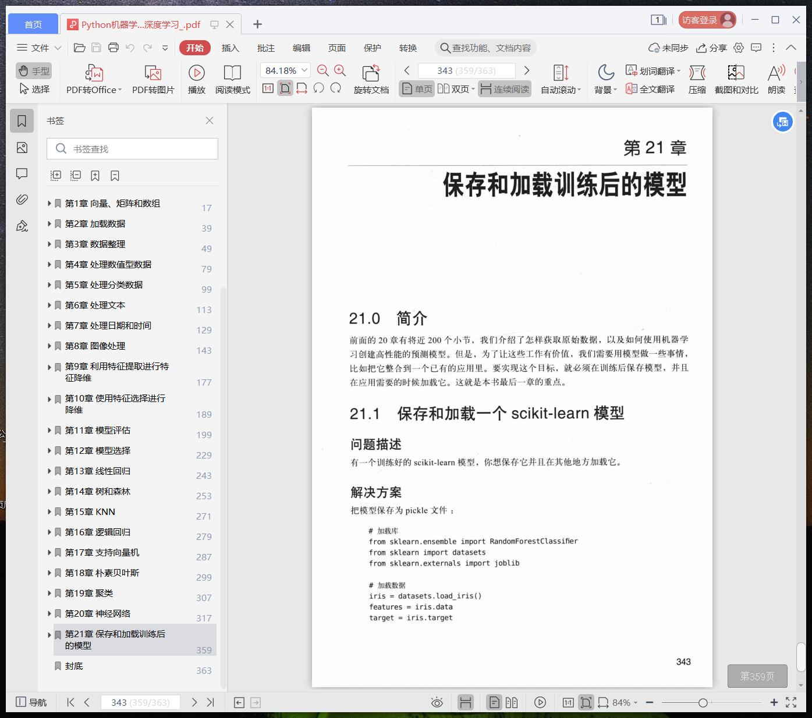Open the comments sidebar panel

click(22, 174)
